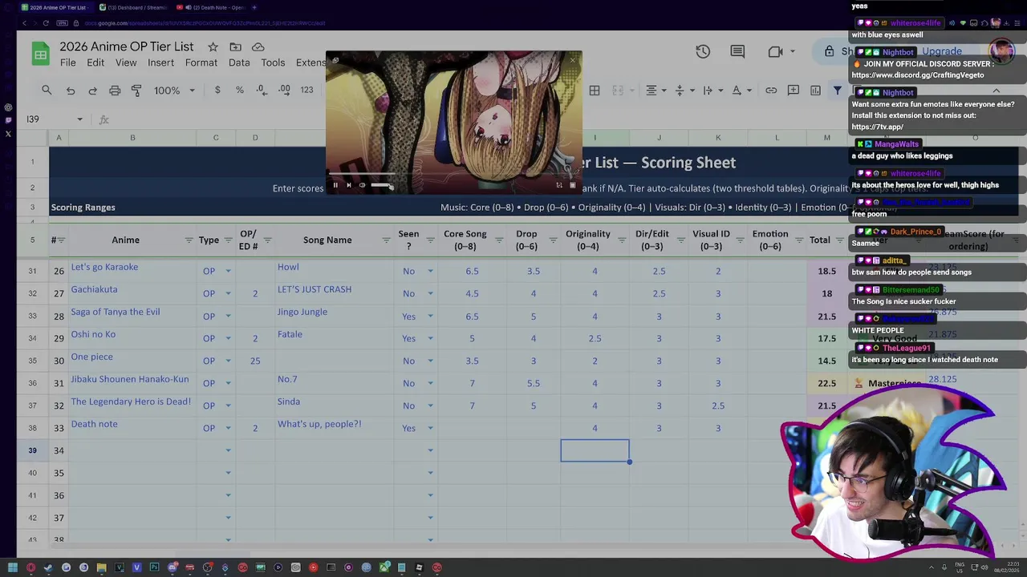Decrease decimal places in the toolbar

(262, 90)
